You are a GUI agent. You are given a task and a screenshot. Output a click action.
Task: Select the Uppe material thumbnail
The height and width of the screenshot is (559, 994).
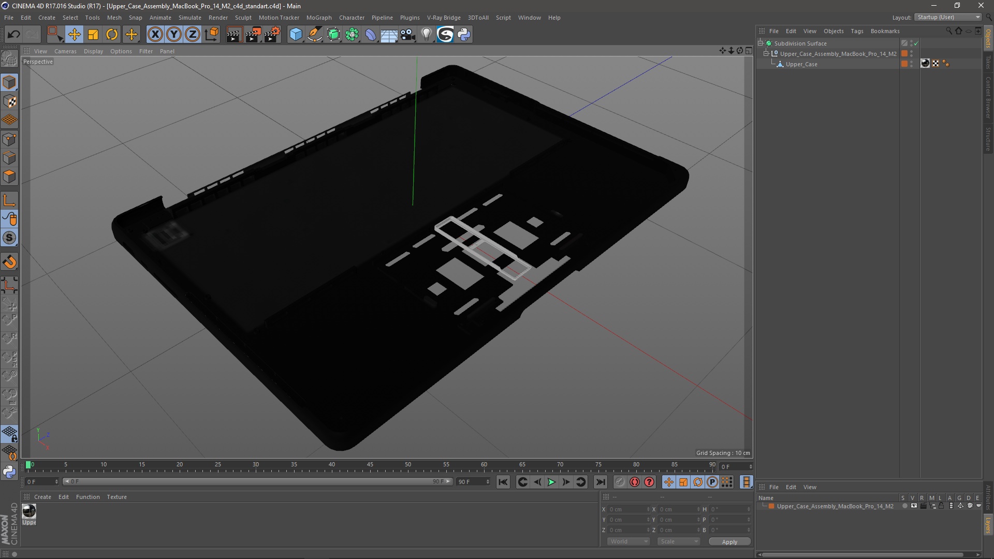click(29, 511)
